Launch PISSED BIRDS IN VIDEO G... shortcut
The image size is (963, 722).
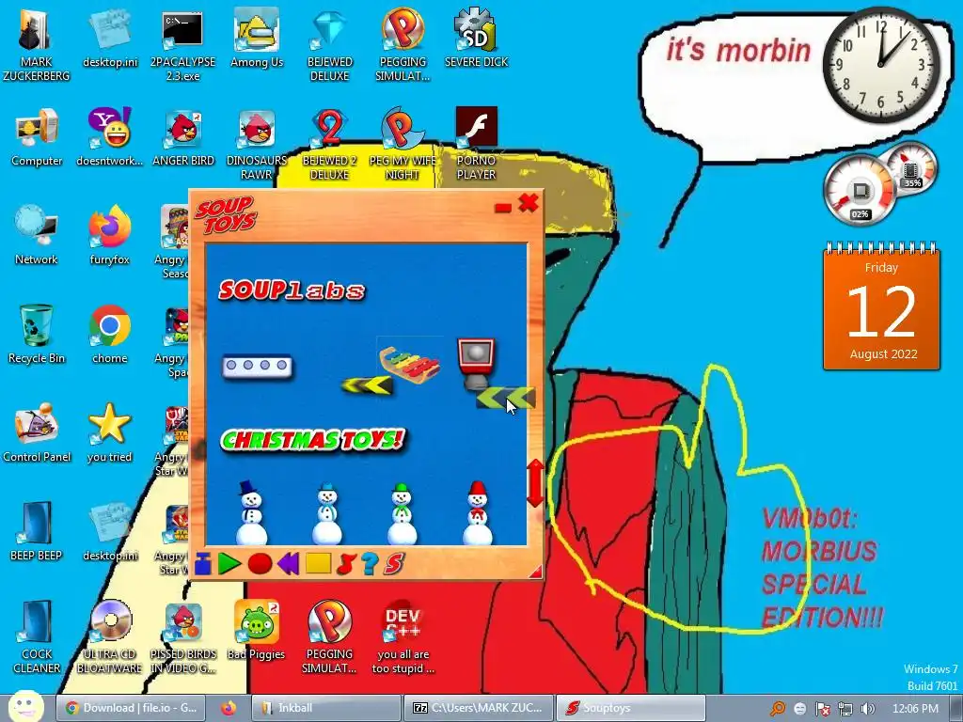(x=183, y=637)
